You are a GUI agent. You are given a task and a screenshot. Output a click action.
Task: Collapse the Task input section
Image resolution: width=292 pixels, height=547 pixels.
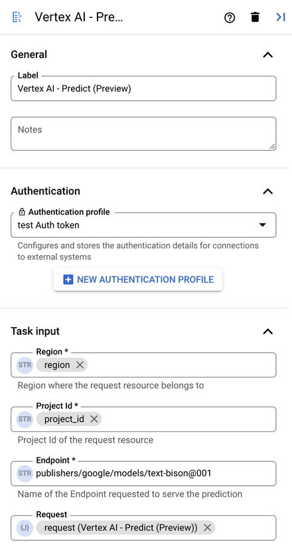[x=267, y=332]
